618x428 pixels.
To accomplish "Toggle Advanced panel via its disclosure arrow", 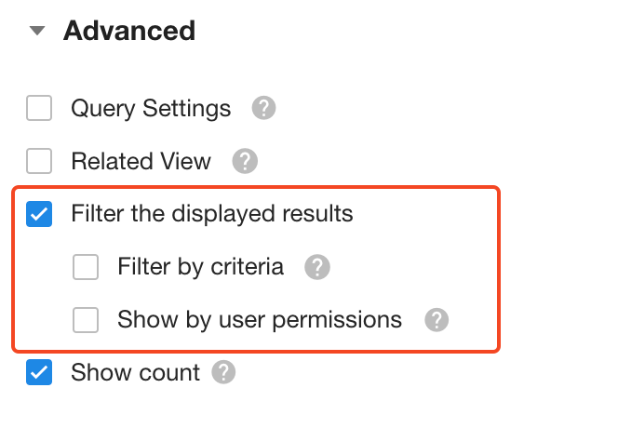I will 37,31.
